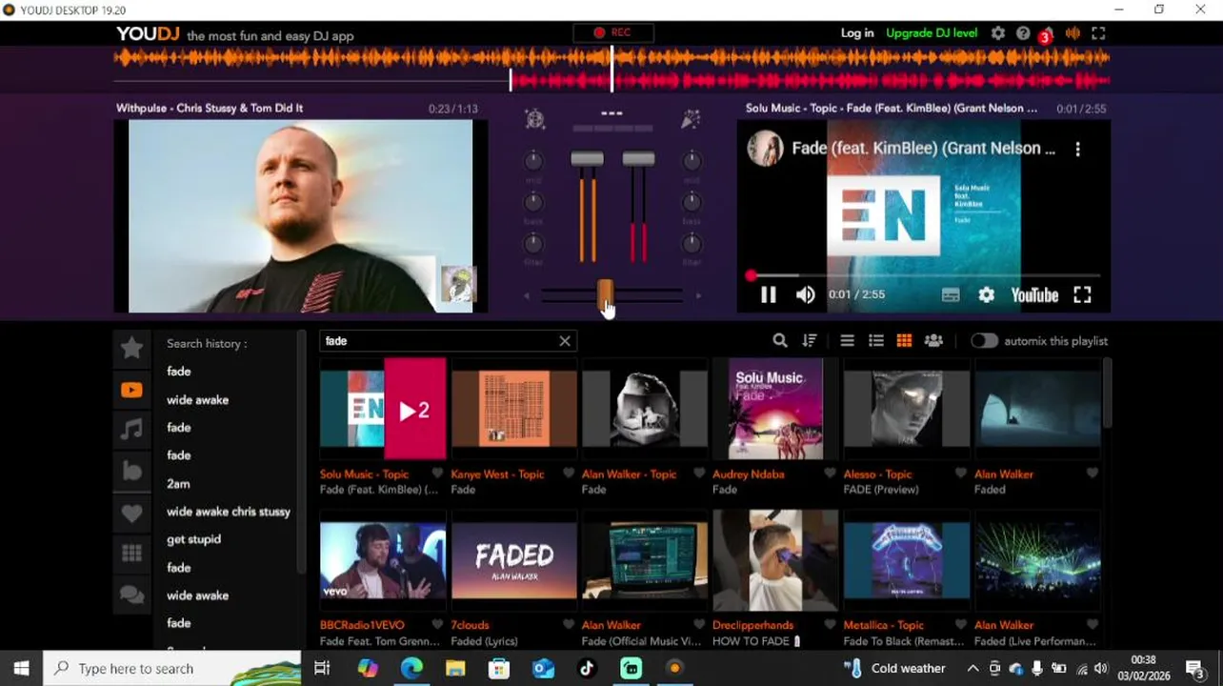Switch to grid thumbnails view

pyautogui.click(x=904, y=341)
